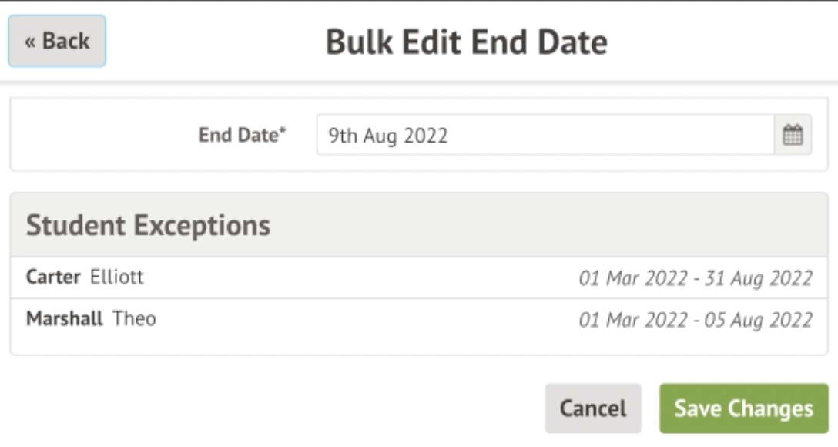This screenshot has width=838, height=447.
Task: Click the 9th Aug 2022 date text
Action: pyautogui.click(x=388, y=136)
